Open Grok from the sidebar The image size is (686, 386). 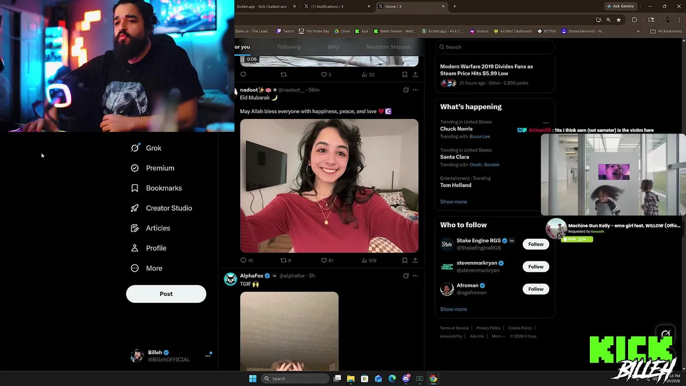(146, 148)
